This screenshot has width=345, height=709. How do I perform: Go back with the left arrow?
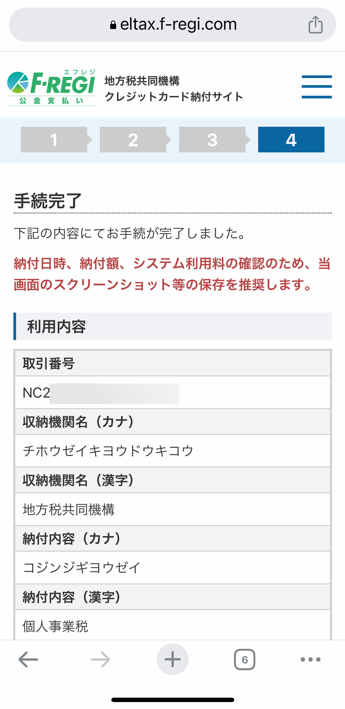(28, 659)
